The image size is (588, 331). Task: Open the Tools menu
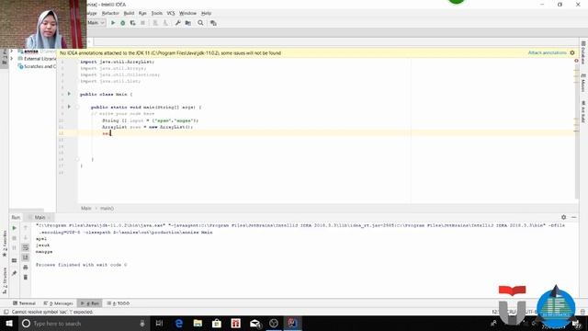(x=157, y=13)
